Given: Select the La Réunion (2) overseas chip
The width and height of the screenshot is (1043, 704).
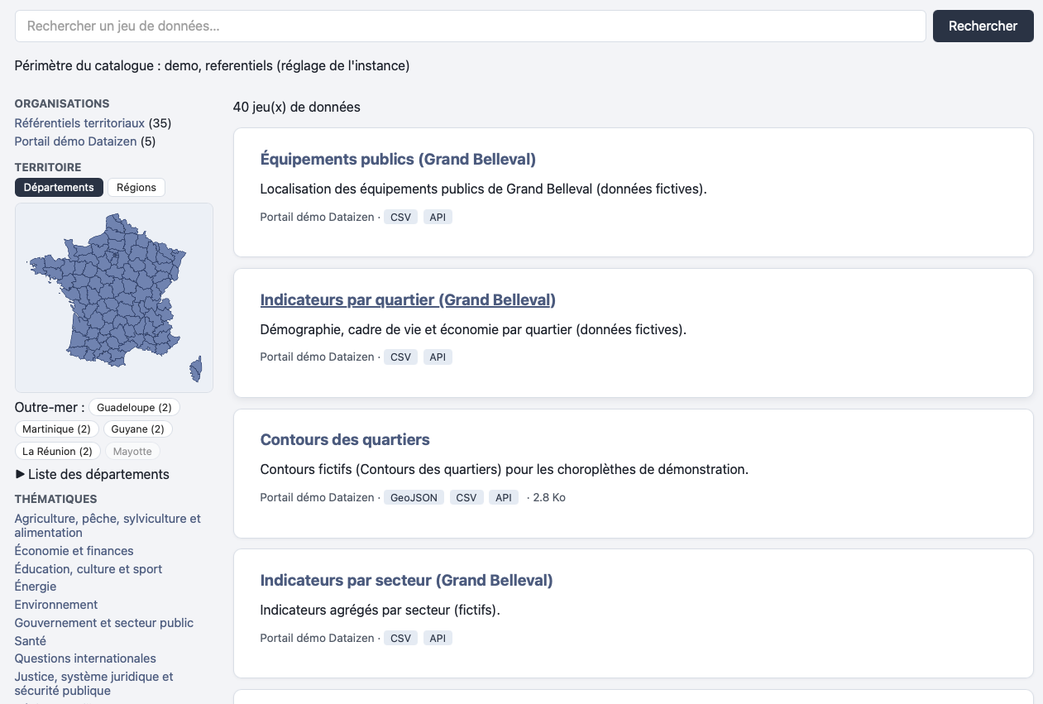Looking at the screenshot, I should click(58, 452).
